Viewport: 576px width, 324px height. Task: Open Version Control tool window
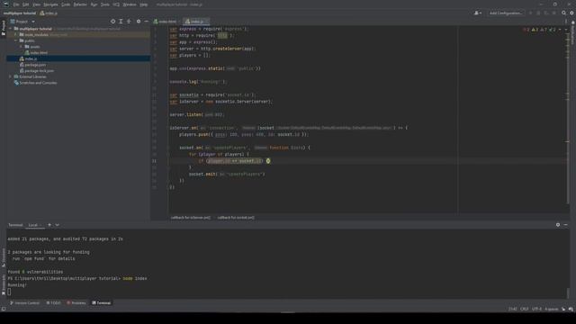pyautogui.click(x=24, y=303)
